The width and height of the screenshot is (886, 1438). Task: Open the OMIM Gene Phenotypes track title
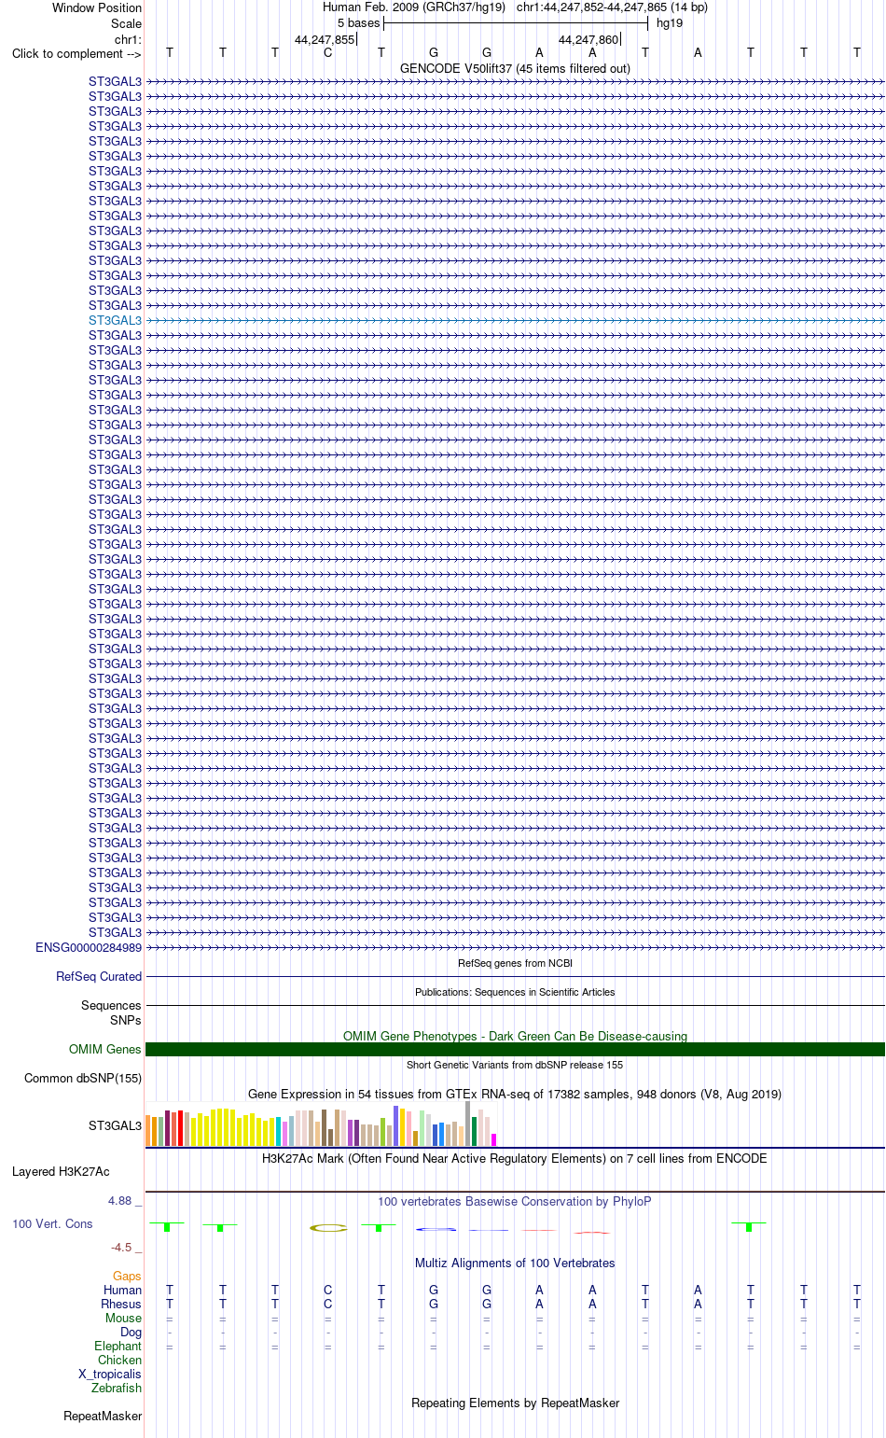pyautogui.click(x=515, y=1037)
